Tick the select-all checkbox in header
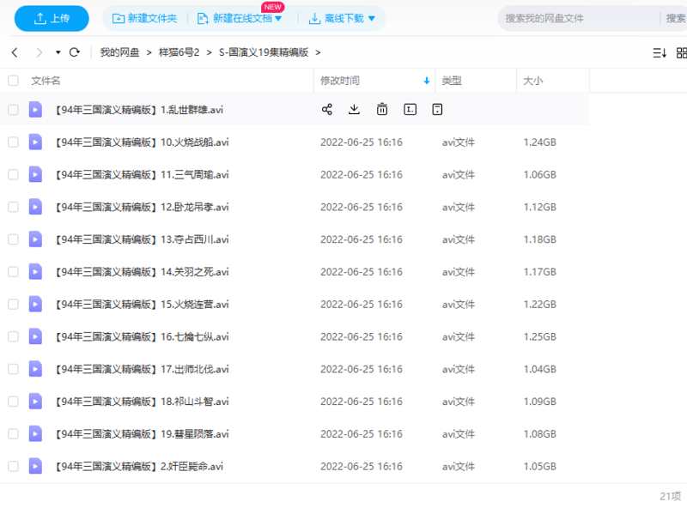The height and width of the screenshot is (508, 687). coord(13,81)
